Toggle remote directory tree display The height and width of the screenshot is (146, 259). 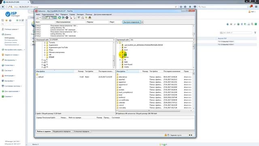[51, 17]
